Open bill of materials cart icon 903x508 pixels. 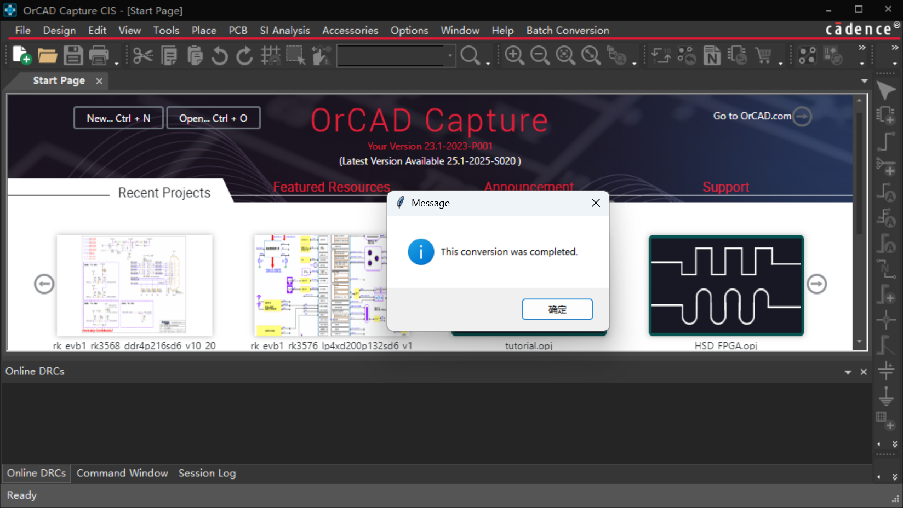coord(763,55)
